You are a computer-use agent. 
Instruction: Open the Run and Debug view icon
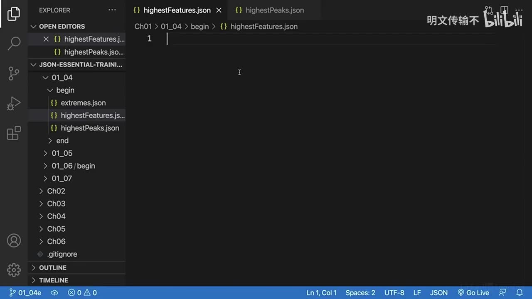(x=14, y=103)
